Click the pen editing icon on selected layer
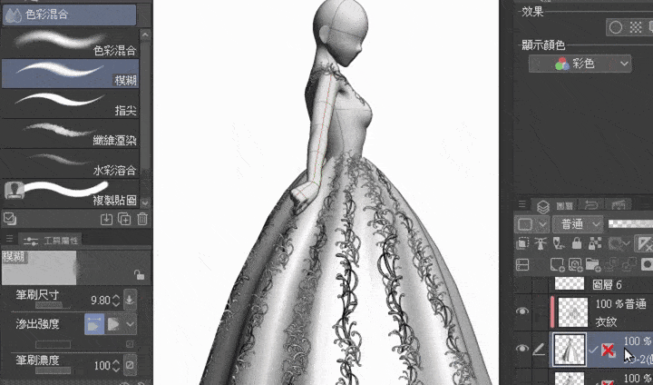 [x=539, y=349]
